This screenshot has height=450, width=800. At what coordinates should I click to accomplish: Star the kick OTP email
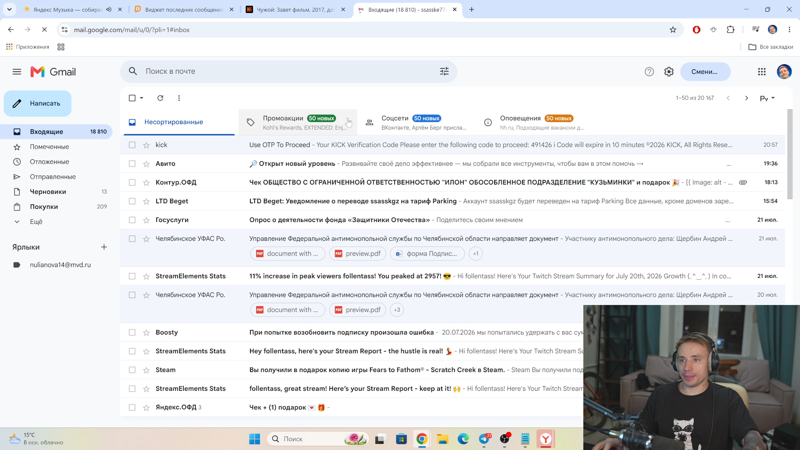[x=146, y=145]
